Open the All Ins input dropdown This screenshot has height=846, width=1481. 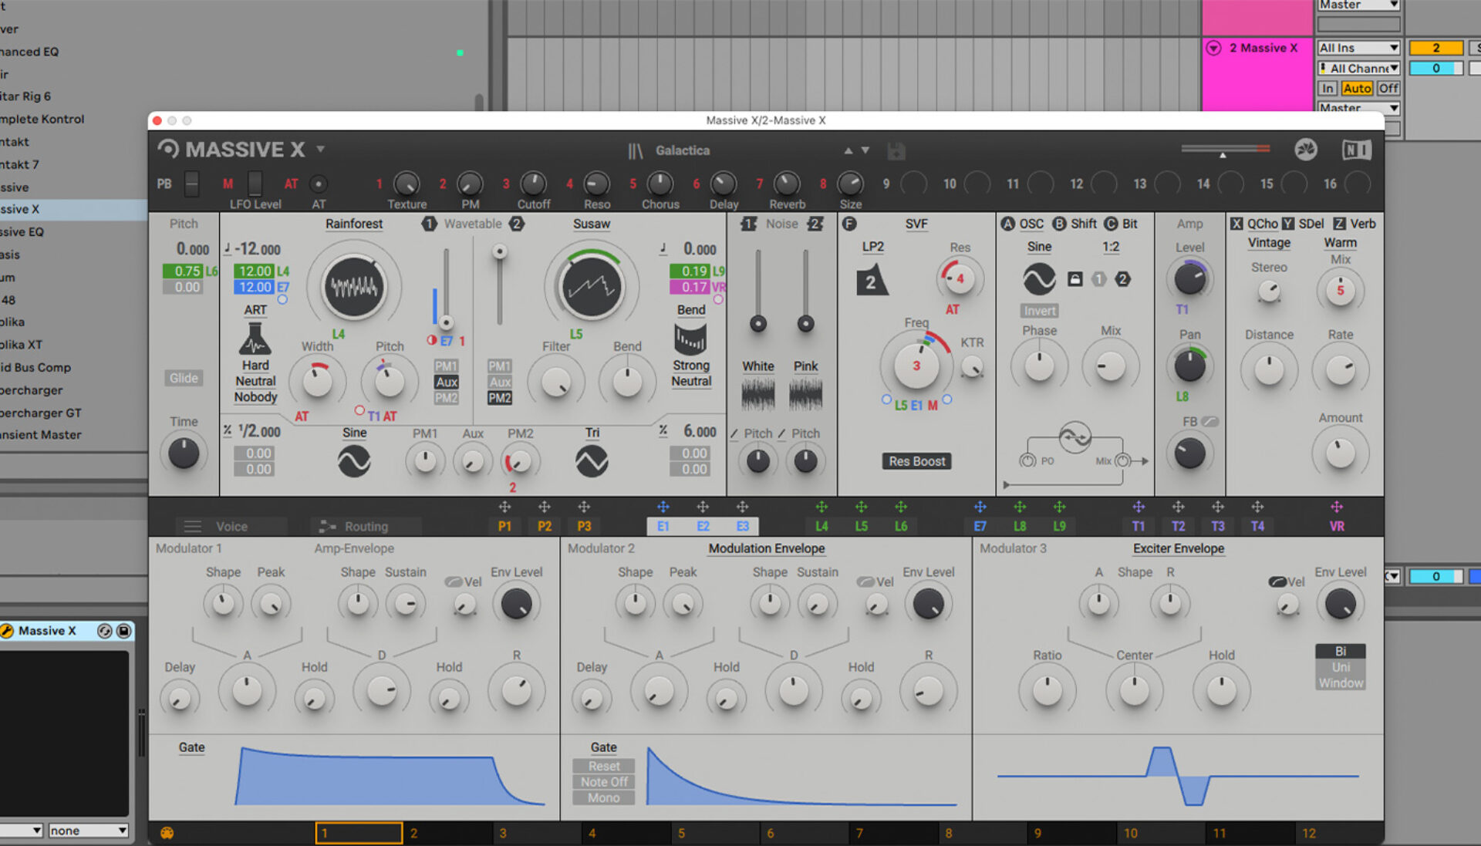pyautogui.click(x=1358, y=47)
